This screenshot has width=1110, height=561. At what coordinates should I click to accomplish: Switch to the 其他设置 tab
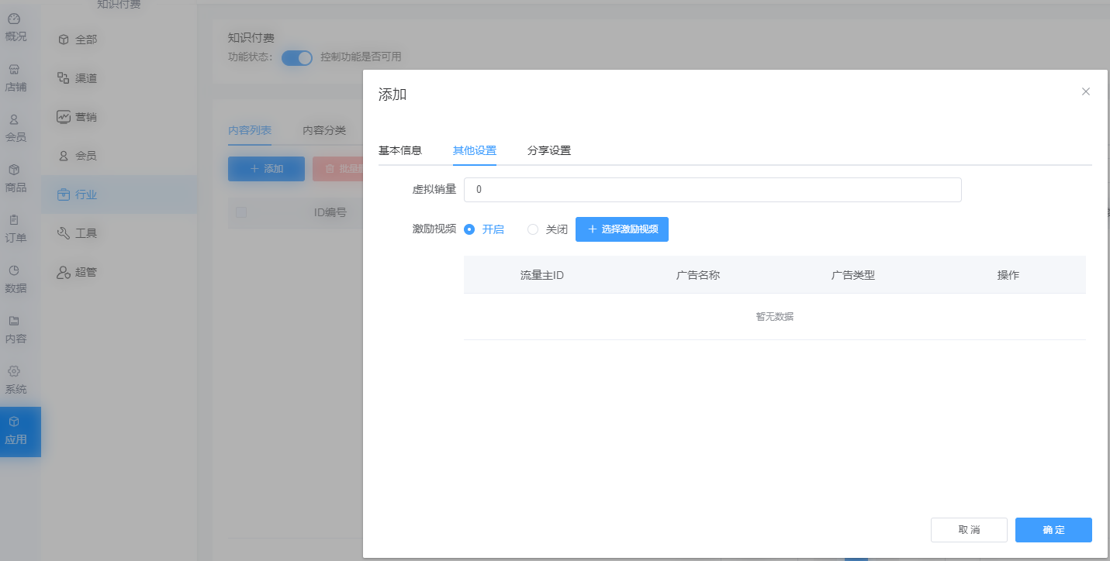coord(475,150)
